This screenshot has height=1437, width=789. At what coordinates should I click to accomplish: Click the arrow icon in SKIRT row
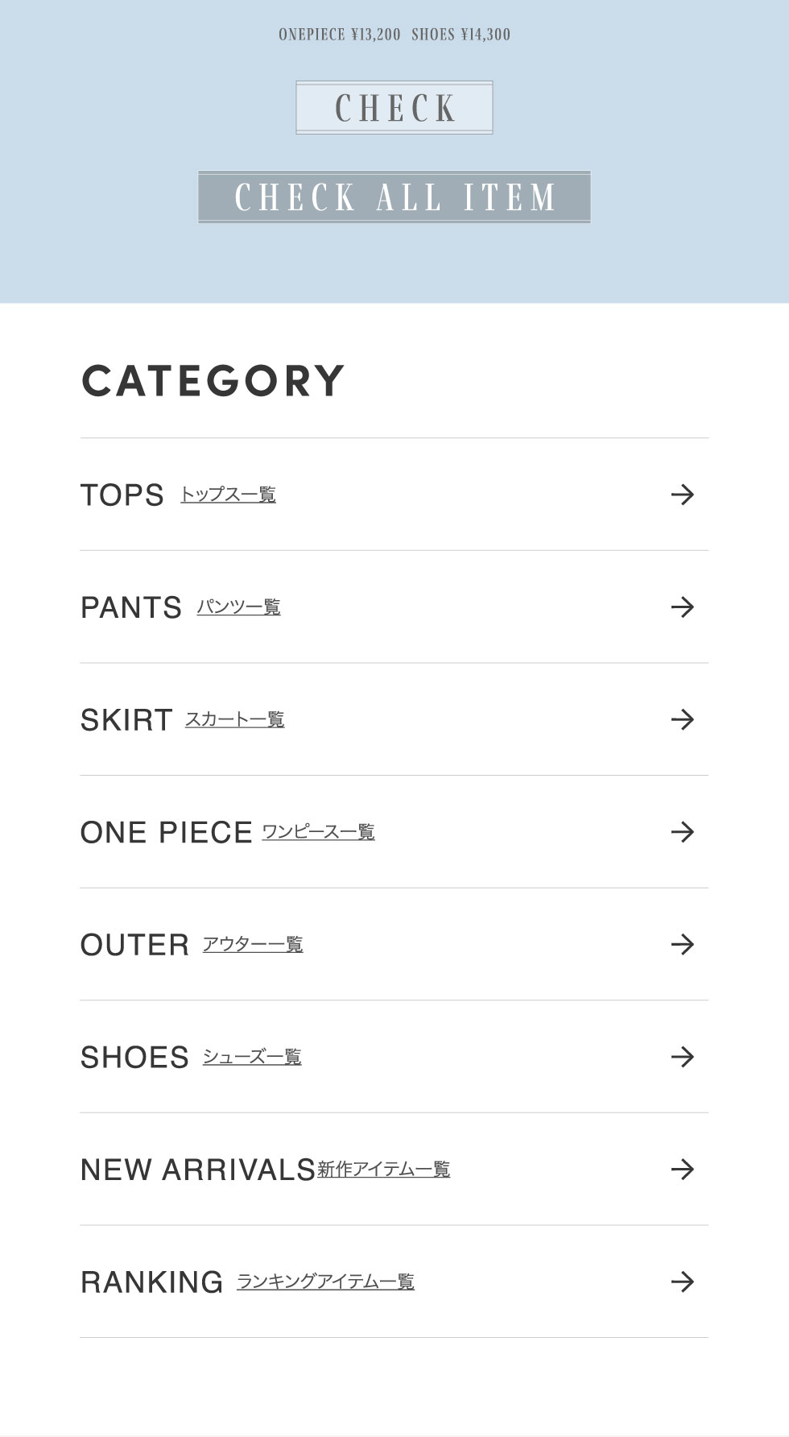(x=682, y=719)
